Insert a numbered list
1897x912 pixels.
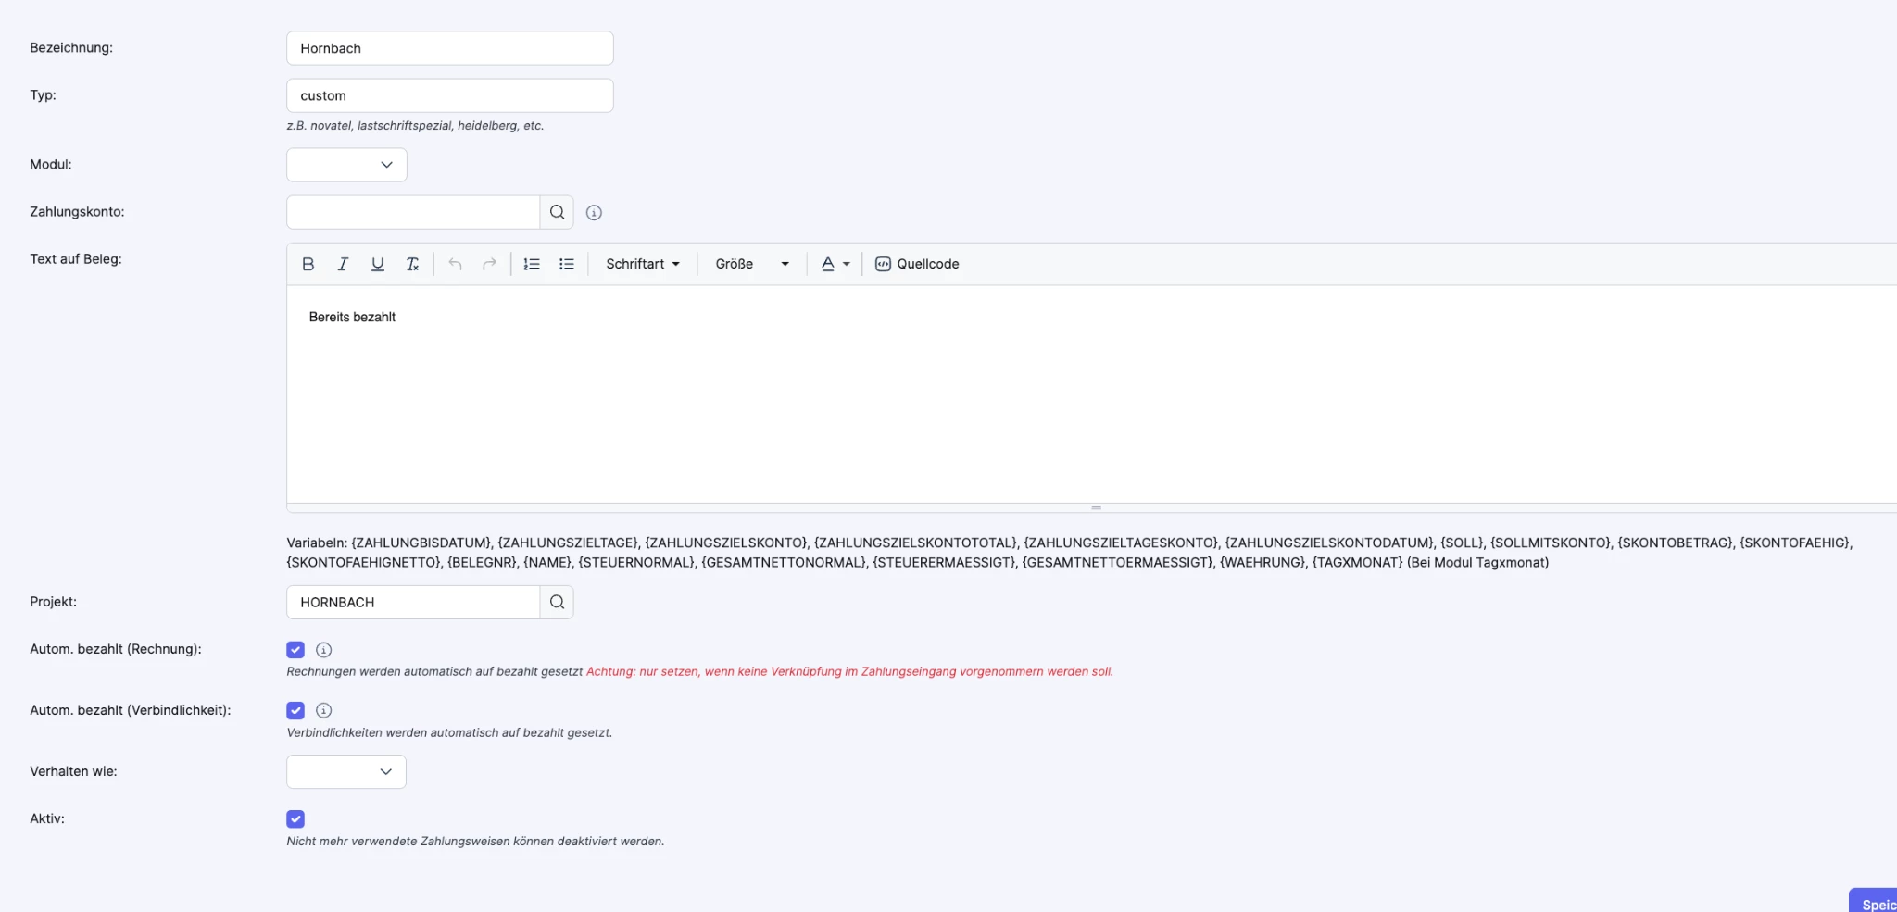pos(532,264)
